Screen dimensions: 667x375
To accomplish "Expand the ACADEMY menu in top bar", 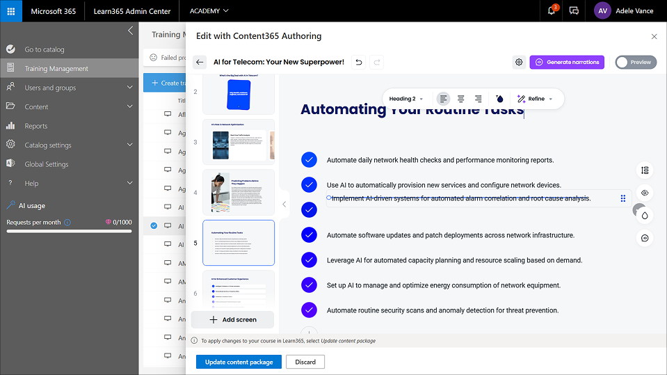I will [209, 11].
